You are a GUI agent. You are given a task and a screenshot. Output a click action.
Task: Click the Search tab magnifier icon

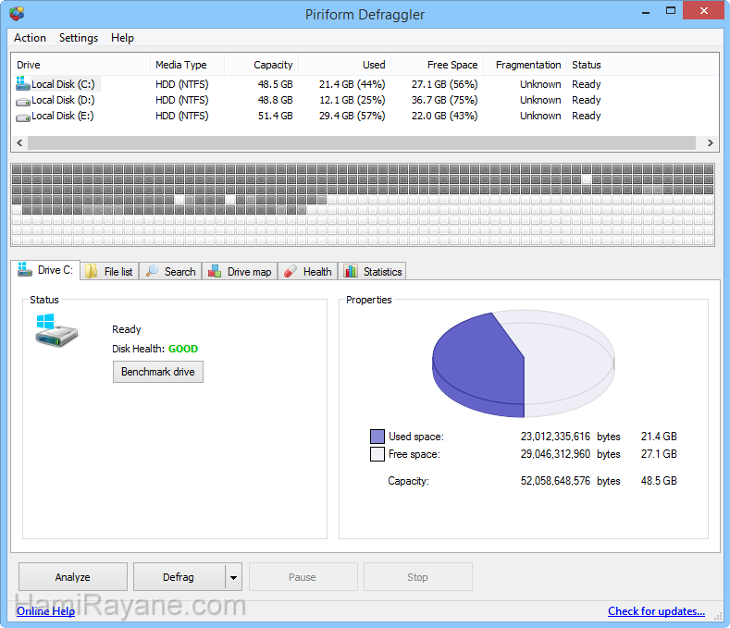point(154,272)
